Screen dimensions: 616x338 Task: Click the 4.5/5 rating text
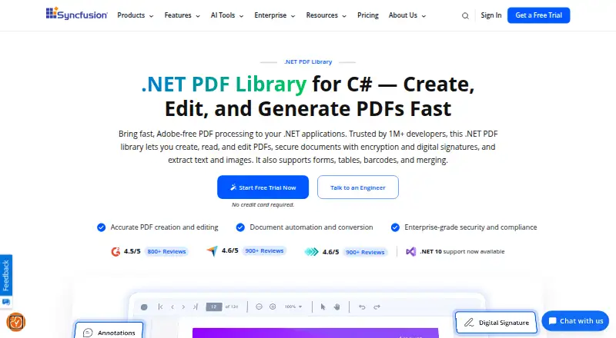click(x=132, y=251)
